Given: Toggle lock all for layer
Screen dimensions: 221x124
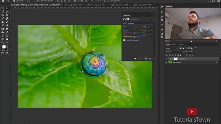Looking at the screenshot, I should point(180,55).
